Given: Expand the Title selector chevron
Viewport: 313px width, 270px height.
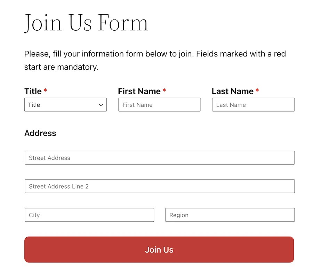Looking at the screenshot, I should coord(101,105).
